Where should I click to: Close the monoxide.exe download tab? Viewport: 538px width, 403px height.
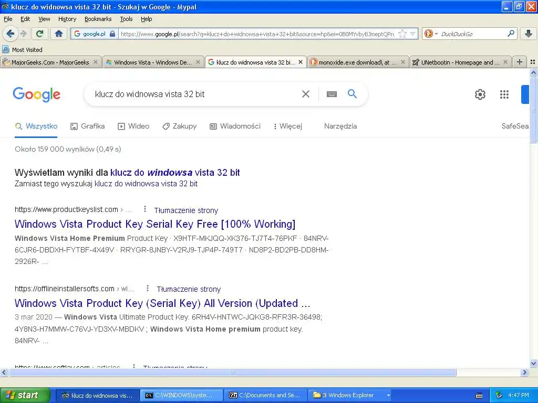click(x=403, y=62)
